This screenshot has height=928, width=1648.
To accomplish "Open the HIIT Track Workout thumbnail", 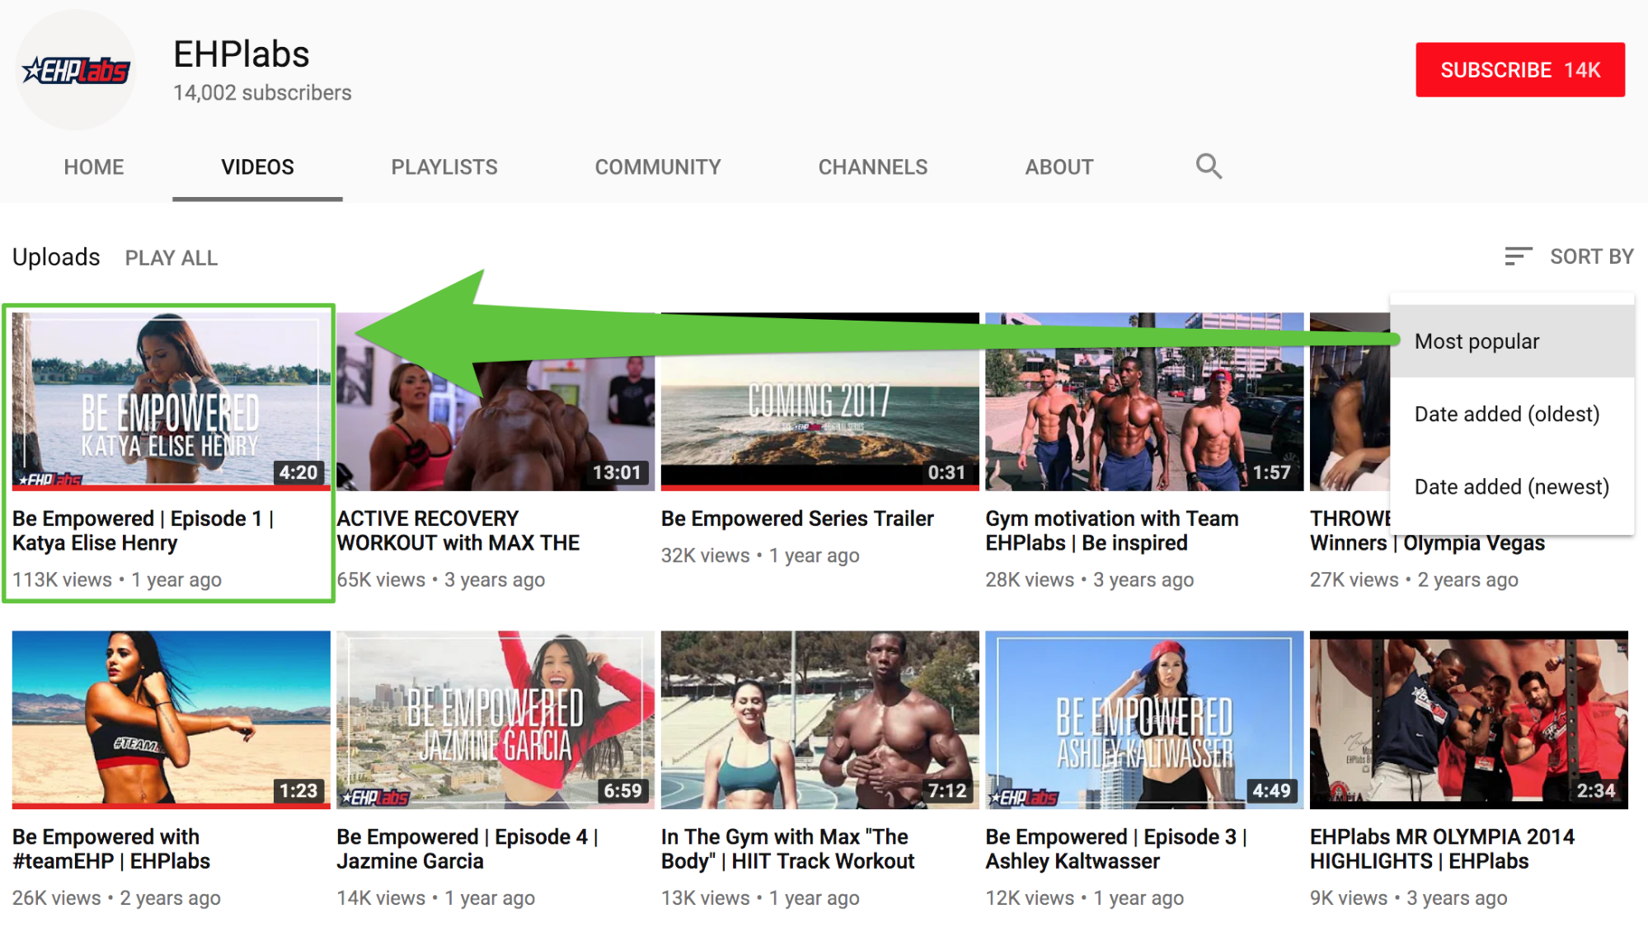I will [x=820, y=719].
